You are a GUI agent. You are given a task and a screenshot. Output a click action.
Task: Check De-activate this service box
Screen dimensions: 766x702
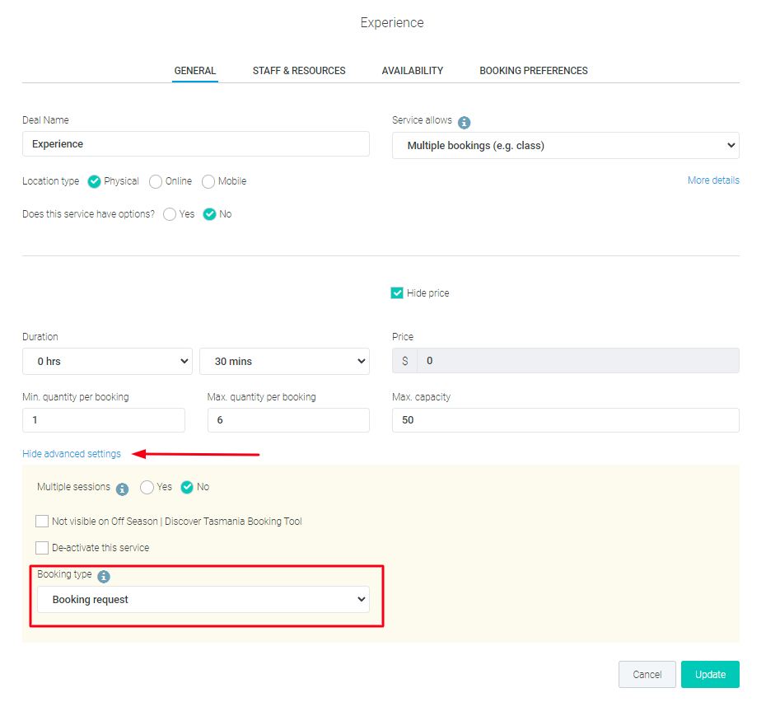coord(42,548)
